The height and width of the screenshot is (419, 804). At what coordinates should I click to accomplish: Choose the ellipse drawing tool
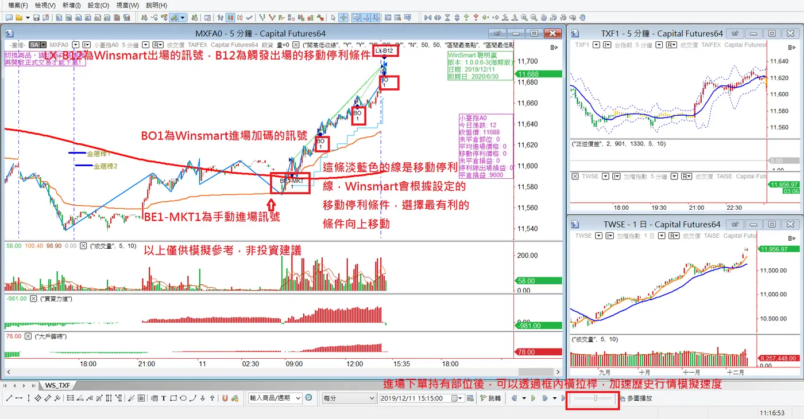184,398
